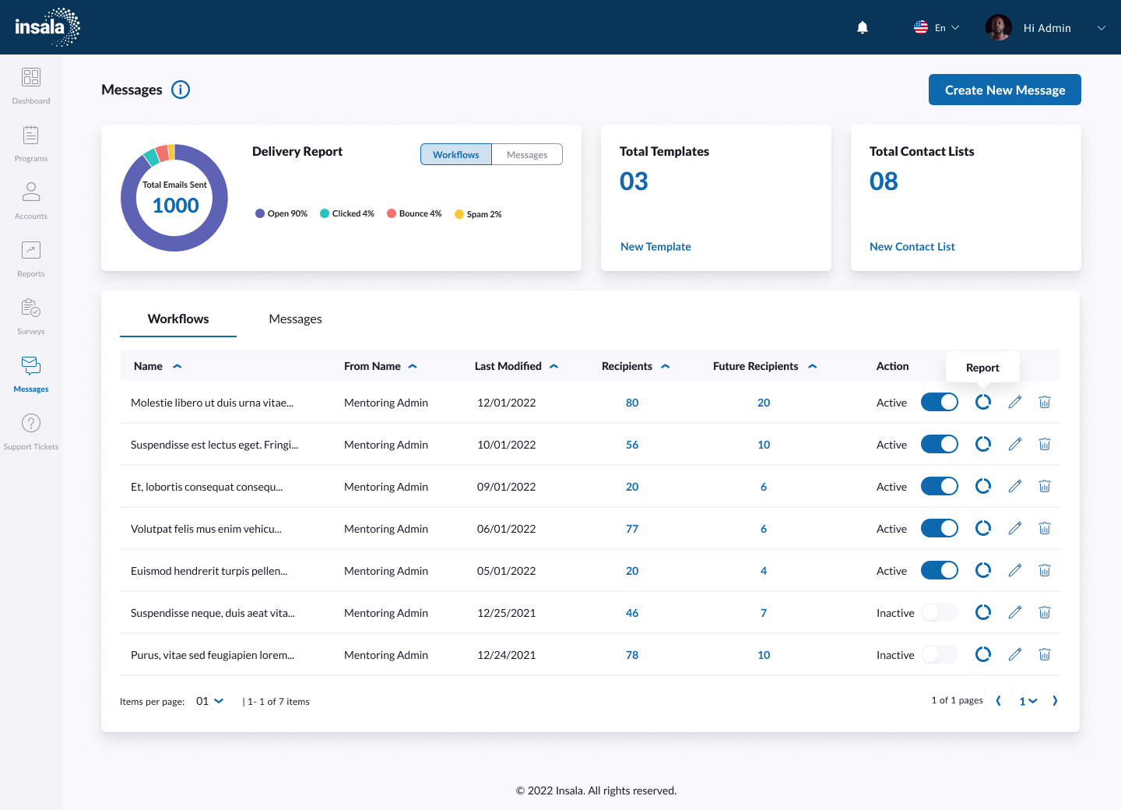The image size is (1121, 810).
Task: Open Dashboard from the sidebar
Action: click(x=31, y=86)
